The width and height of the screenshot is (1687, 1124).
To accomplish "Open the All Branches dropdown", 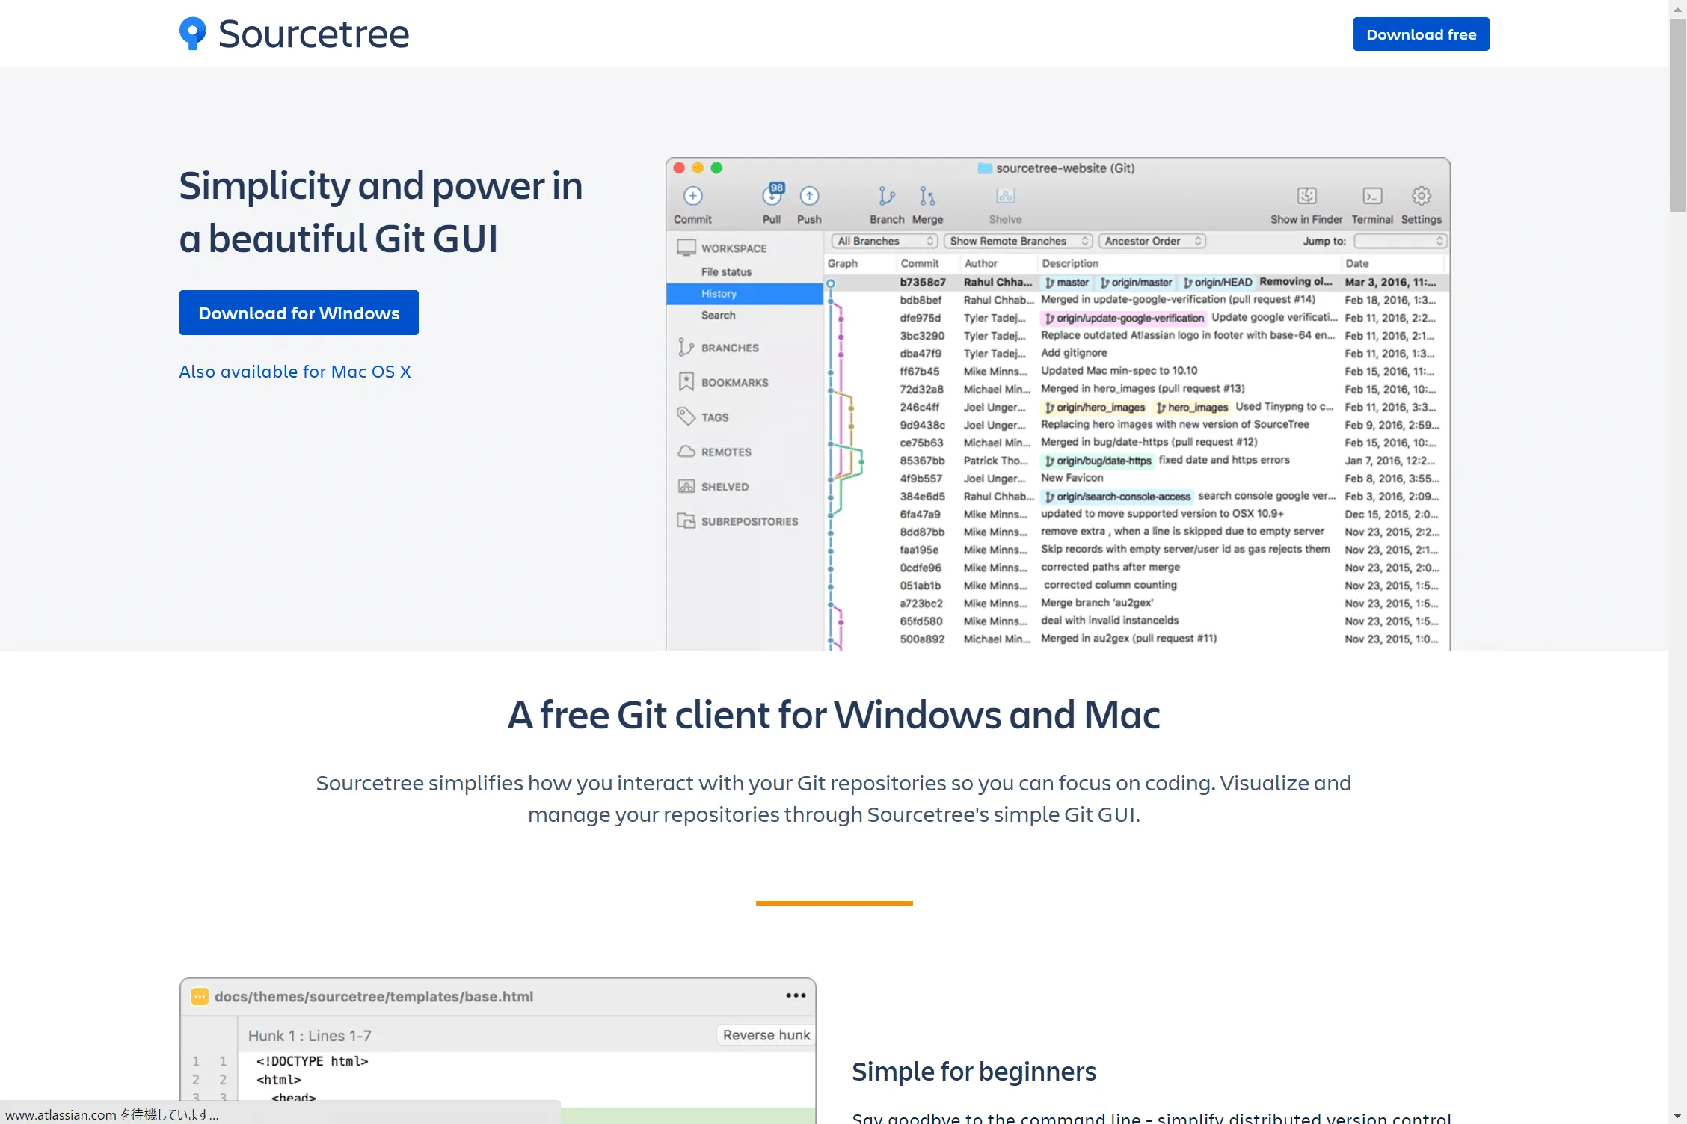I will tap(885, 241).
